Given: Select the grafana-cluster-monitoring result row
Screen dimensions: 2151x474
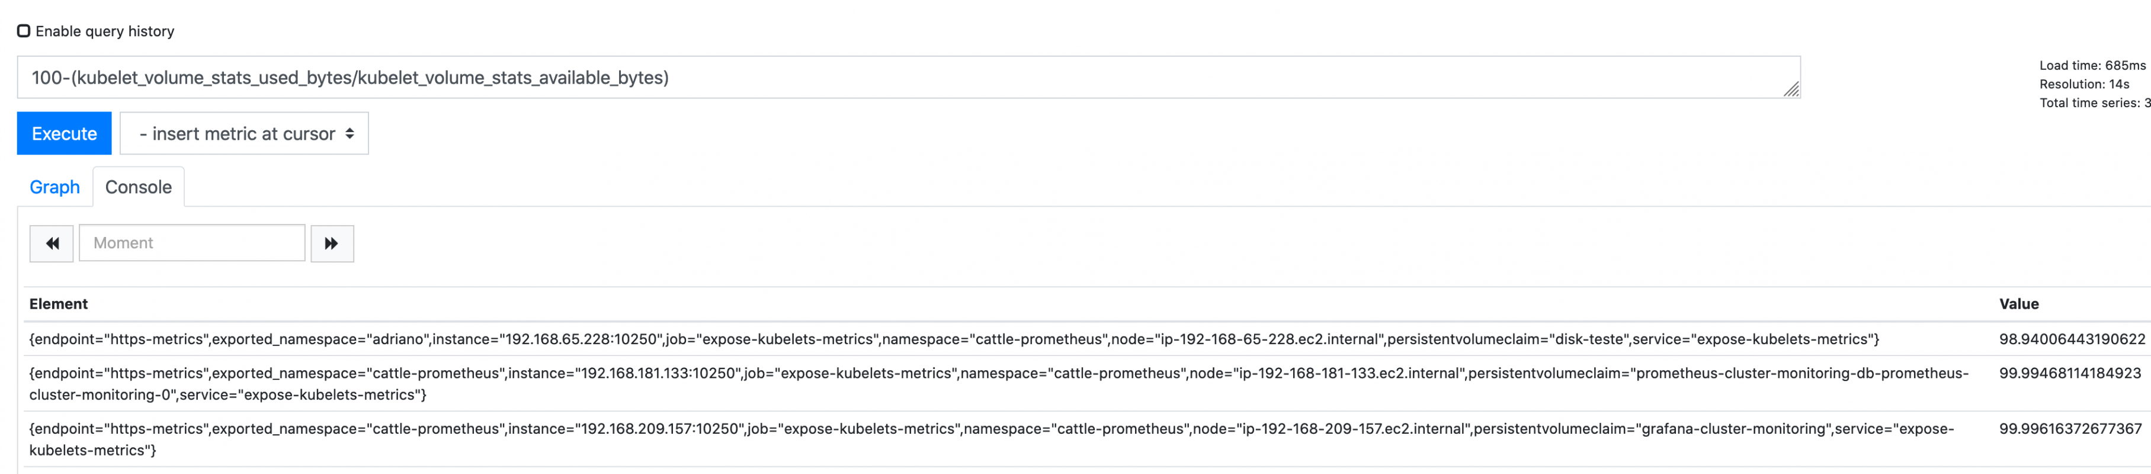Looking at the screenshot, I should coord(991,439).
